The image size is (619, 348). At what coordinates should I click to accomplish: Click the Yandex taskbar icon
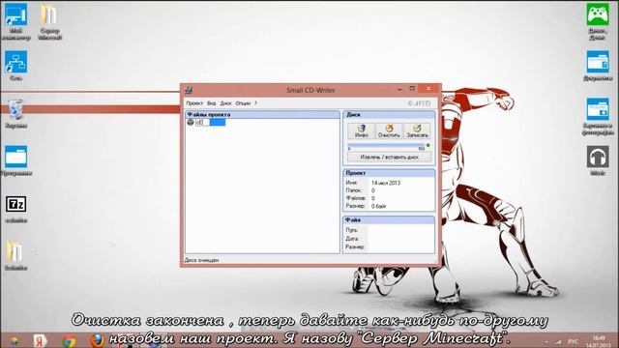(x=40, y=340)
